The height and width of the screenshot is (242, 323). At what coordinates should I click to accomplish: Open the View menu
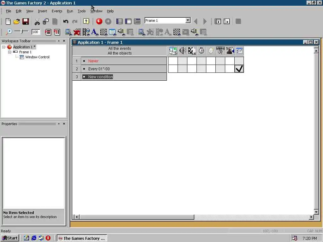tap(30, 11)
